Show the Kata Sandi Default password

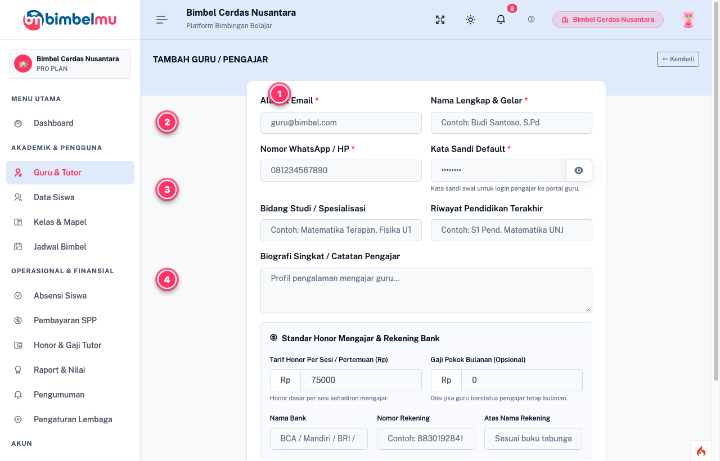579,170
